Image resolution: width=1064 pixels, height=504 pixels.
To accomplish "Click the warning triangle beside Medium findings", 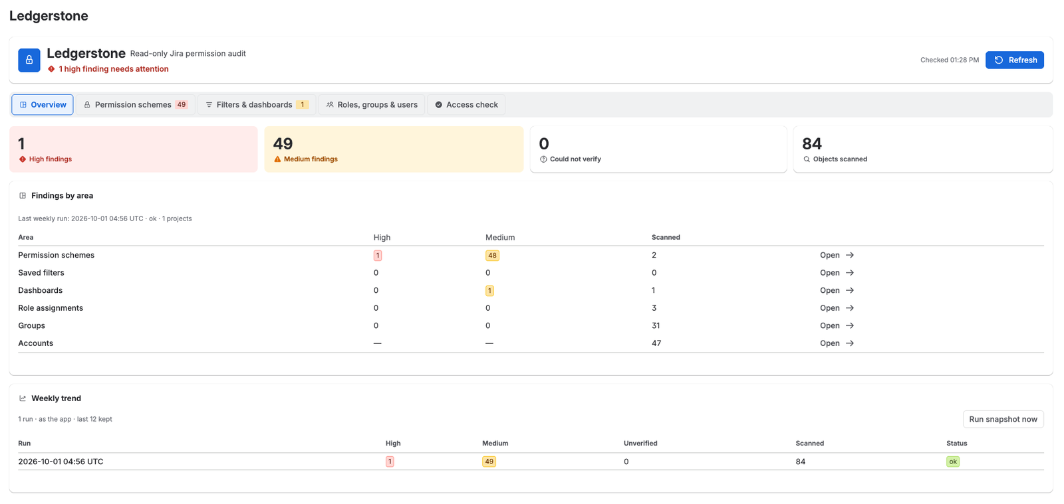I will [x=277, y=159].
